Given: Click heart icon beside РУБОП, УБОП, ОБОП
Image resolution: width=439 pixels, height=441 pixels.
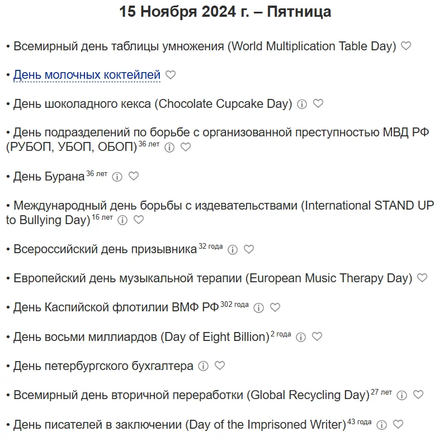Looking at the screenshot, I should point(186,147).
